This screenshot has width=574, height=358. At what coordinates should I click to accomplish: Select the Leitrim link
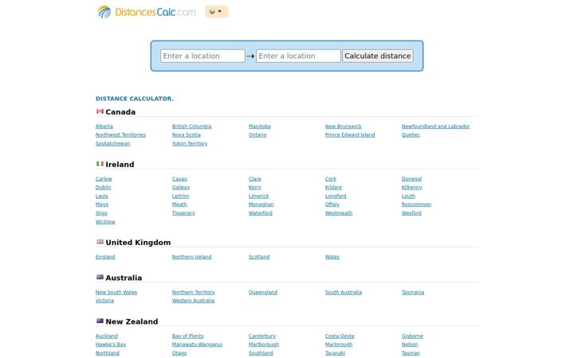coord(180,197)
